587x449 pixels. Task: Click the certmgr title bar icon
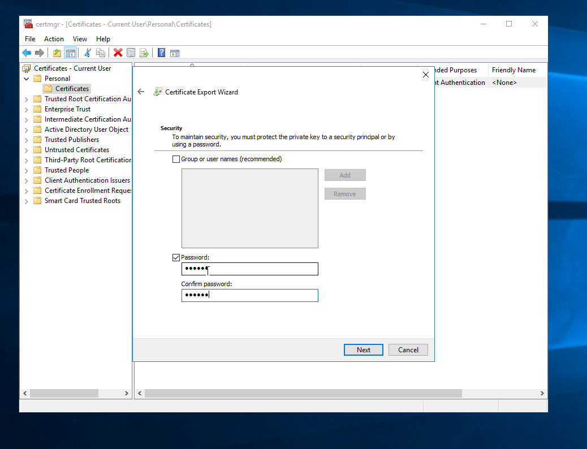(28, 24)
